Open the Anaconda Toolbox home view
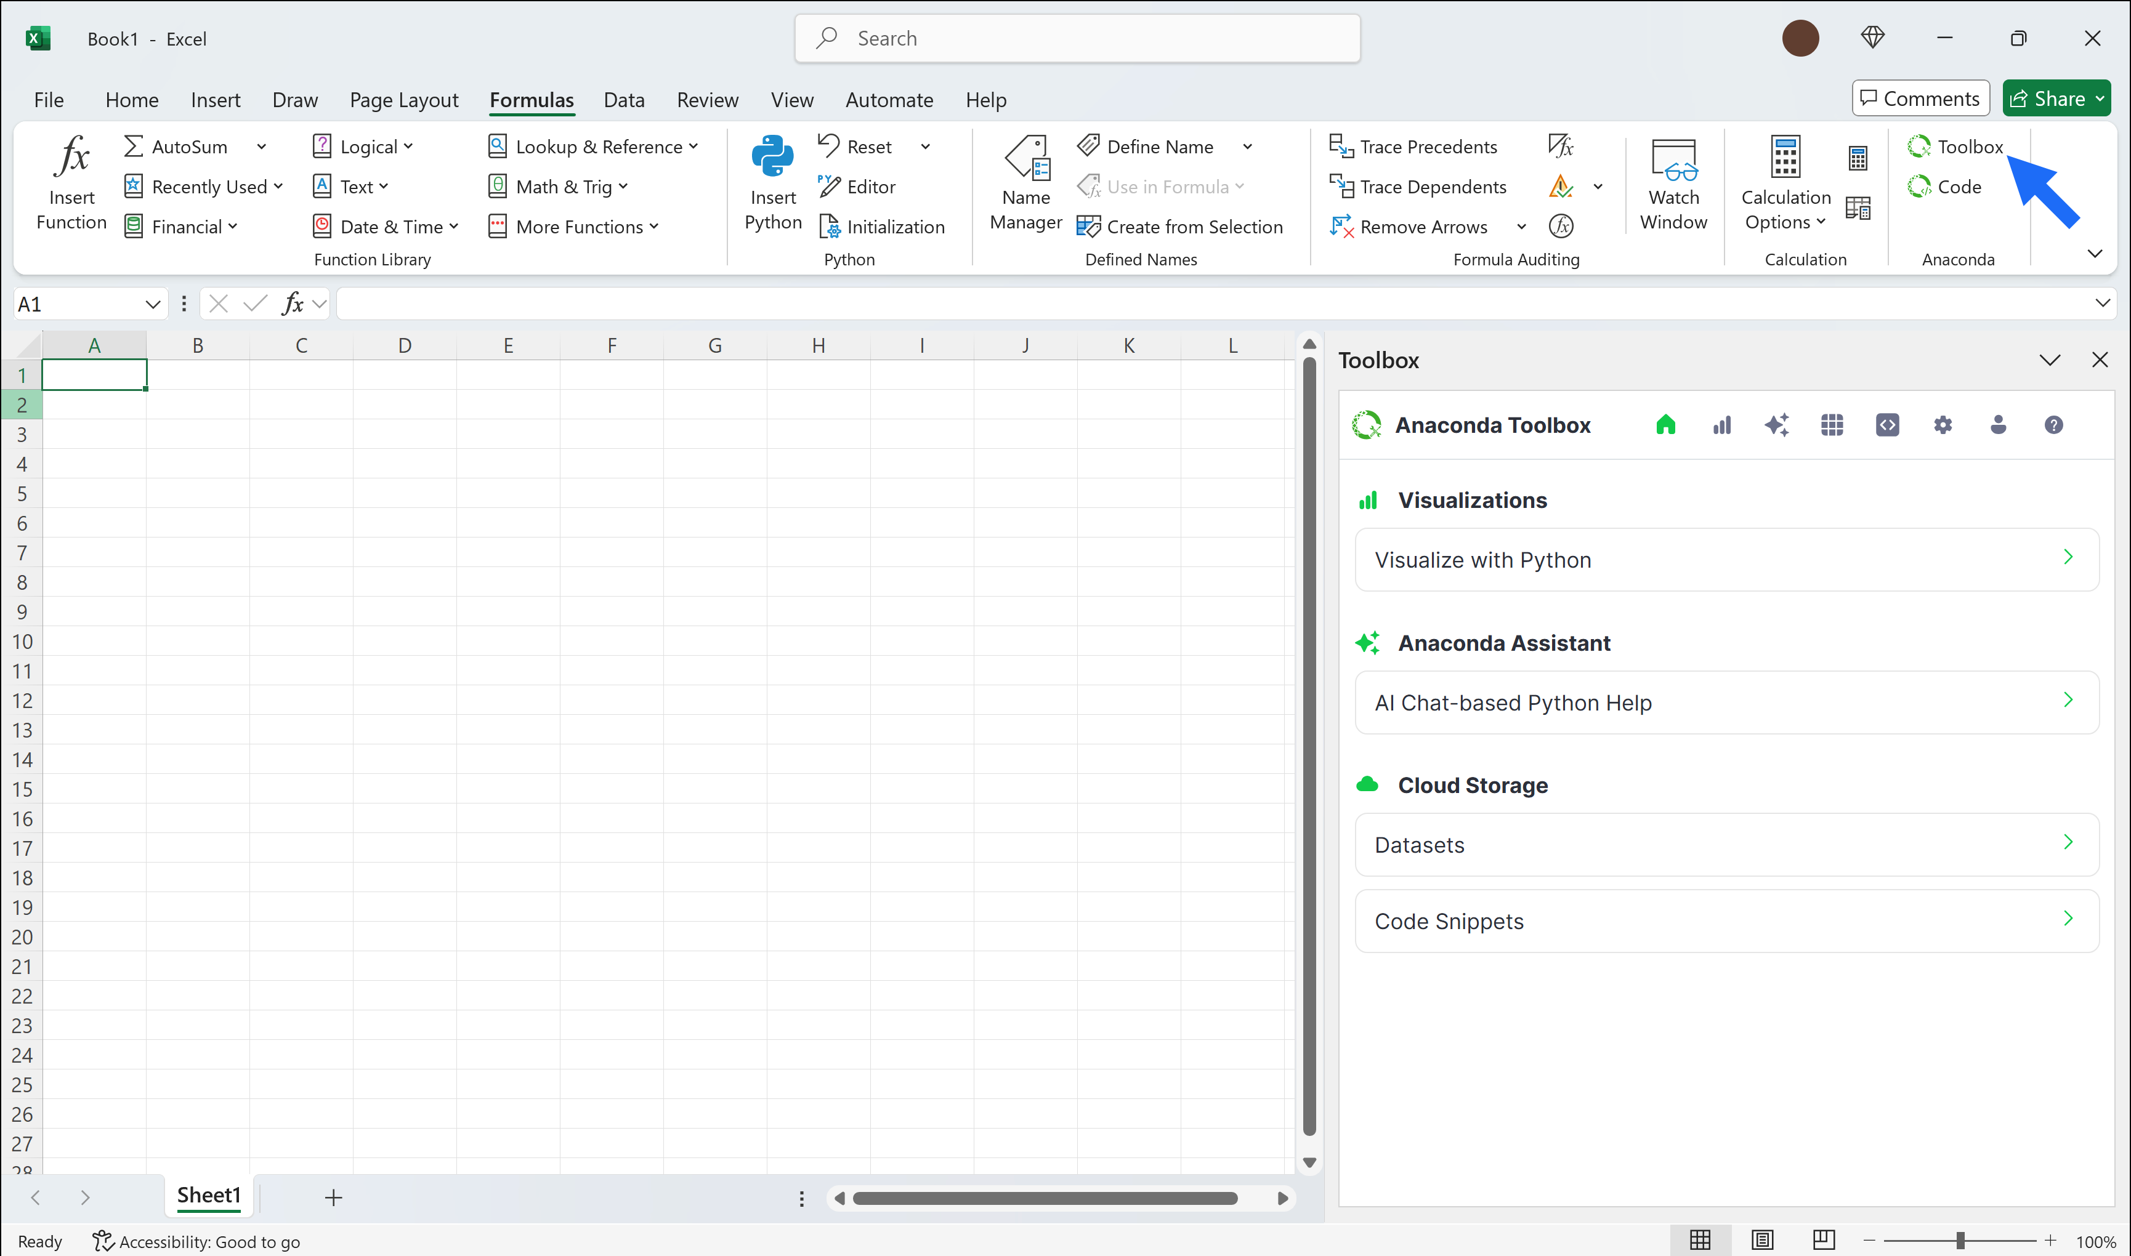Image resolution: width=2131 pixels, height=1256 pixels. point(1665,425)
